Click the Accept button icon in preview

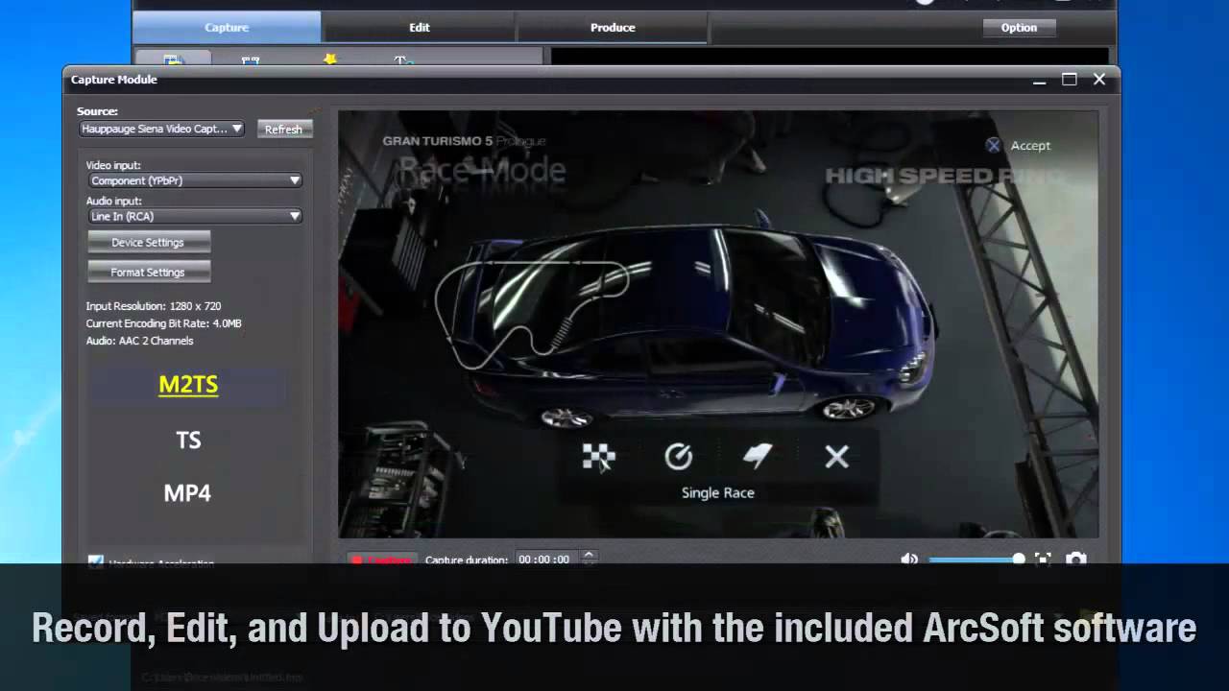(x=994, y=146)
